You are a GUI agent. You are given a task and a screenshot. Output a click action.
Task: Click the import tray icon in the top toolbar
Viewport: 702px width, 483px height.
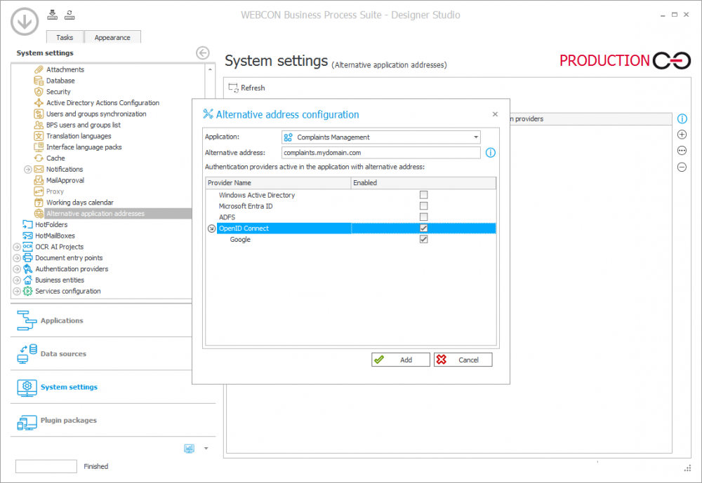tap(53, 15)
